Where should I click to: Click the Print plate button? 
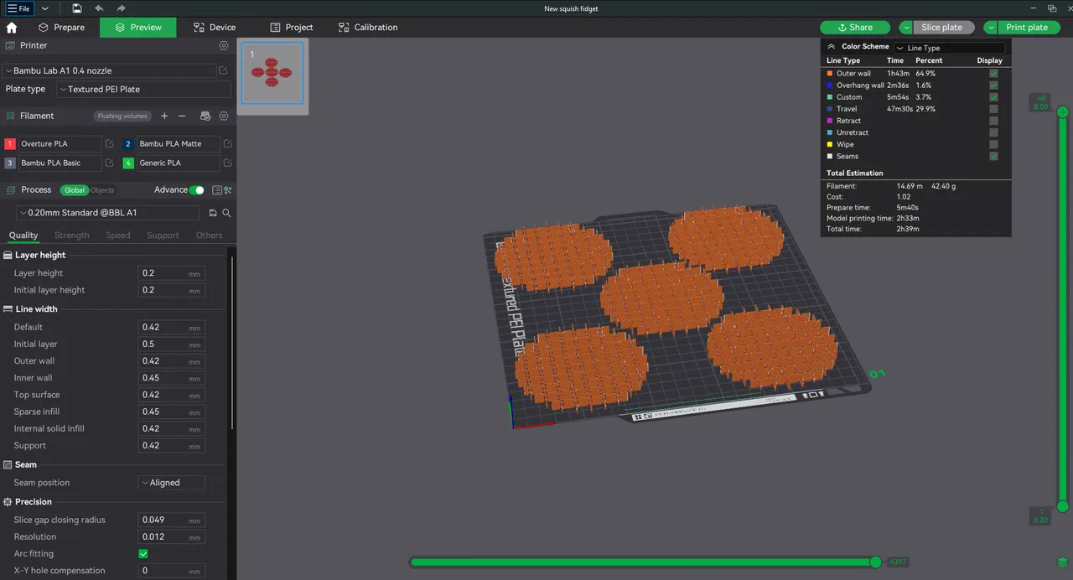tap(1026, 27)
